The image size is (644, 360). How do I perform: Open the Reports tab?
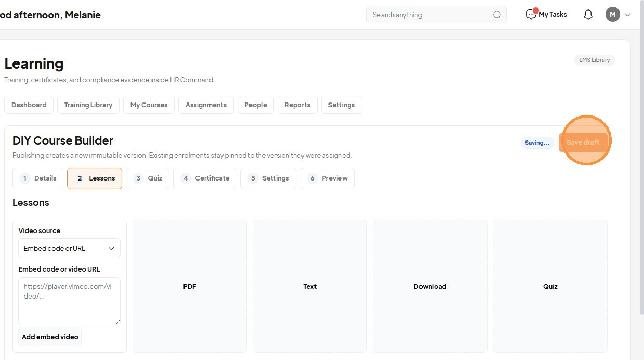(x=297, y=105)
